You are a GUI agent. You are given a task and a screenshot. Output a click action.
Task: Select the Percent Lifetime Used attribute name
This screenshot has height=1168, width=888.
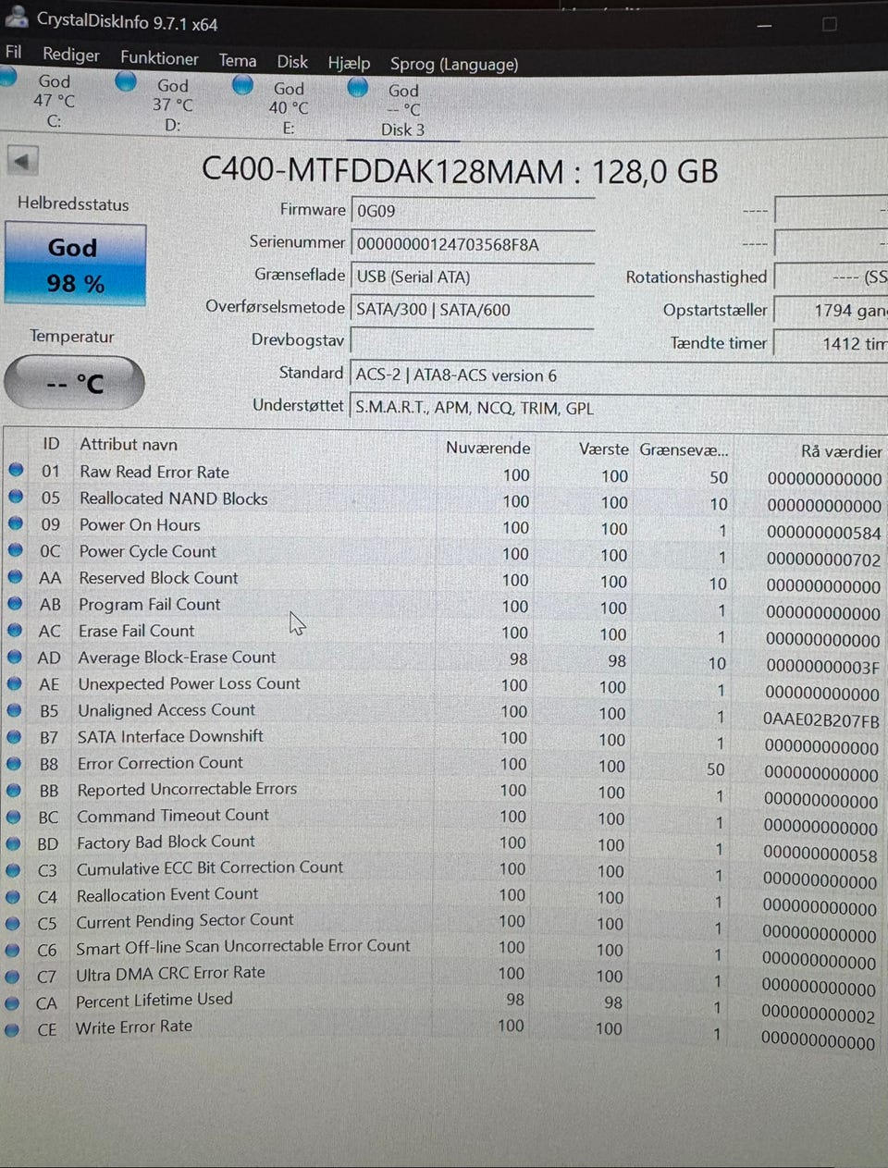click(154, 1000)
